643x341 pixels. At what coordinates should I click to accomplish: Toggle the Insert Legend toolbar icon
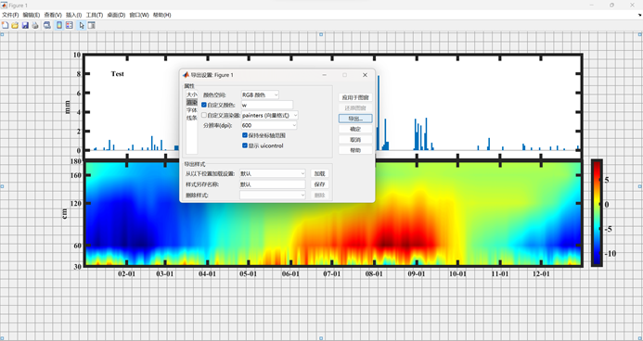(70, 25)
